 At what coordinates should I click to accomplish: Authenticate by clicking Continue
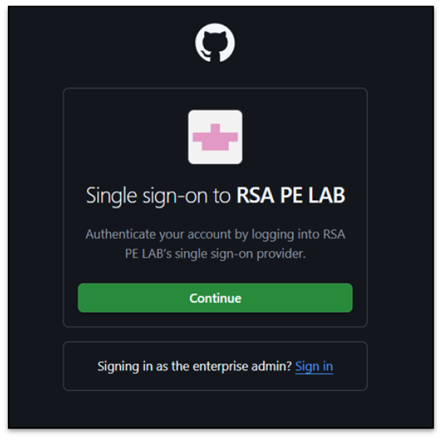click(x=215, y=298)
